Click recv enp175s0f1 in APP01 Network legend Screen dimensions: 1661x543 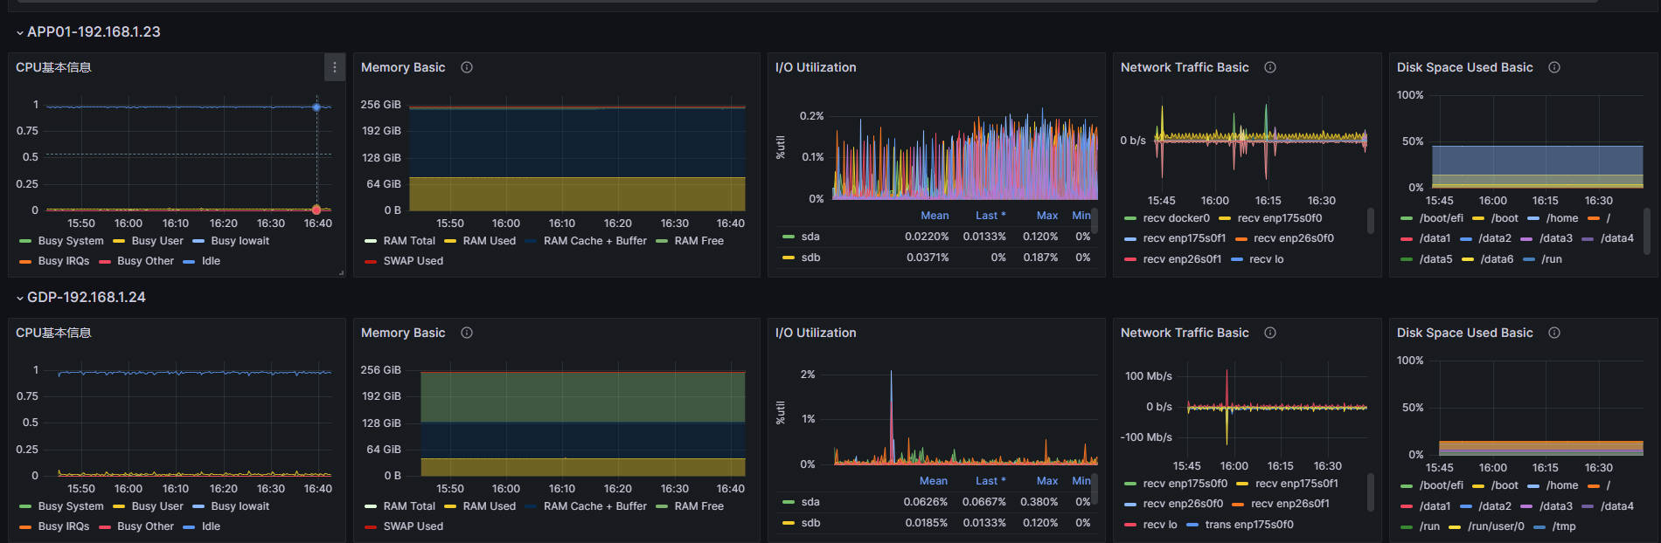1185,238
